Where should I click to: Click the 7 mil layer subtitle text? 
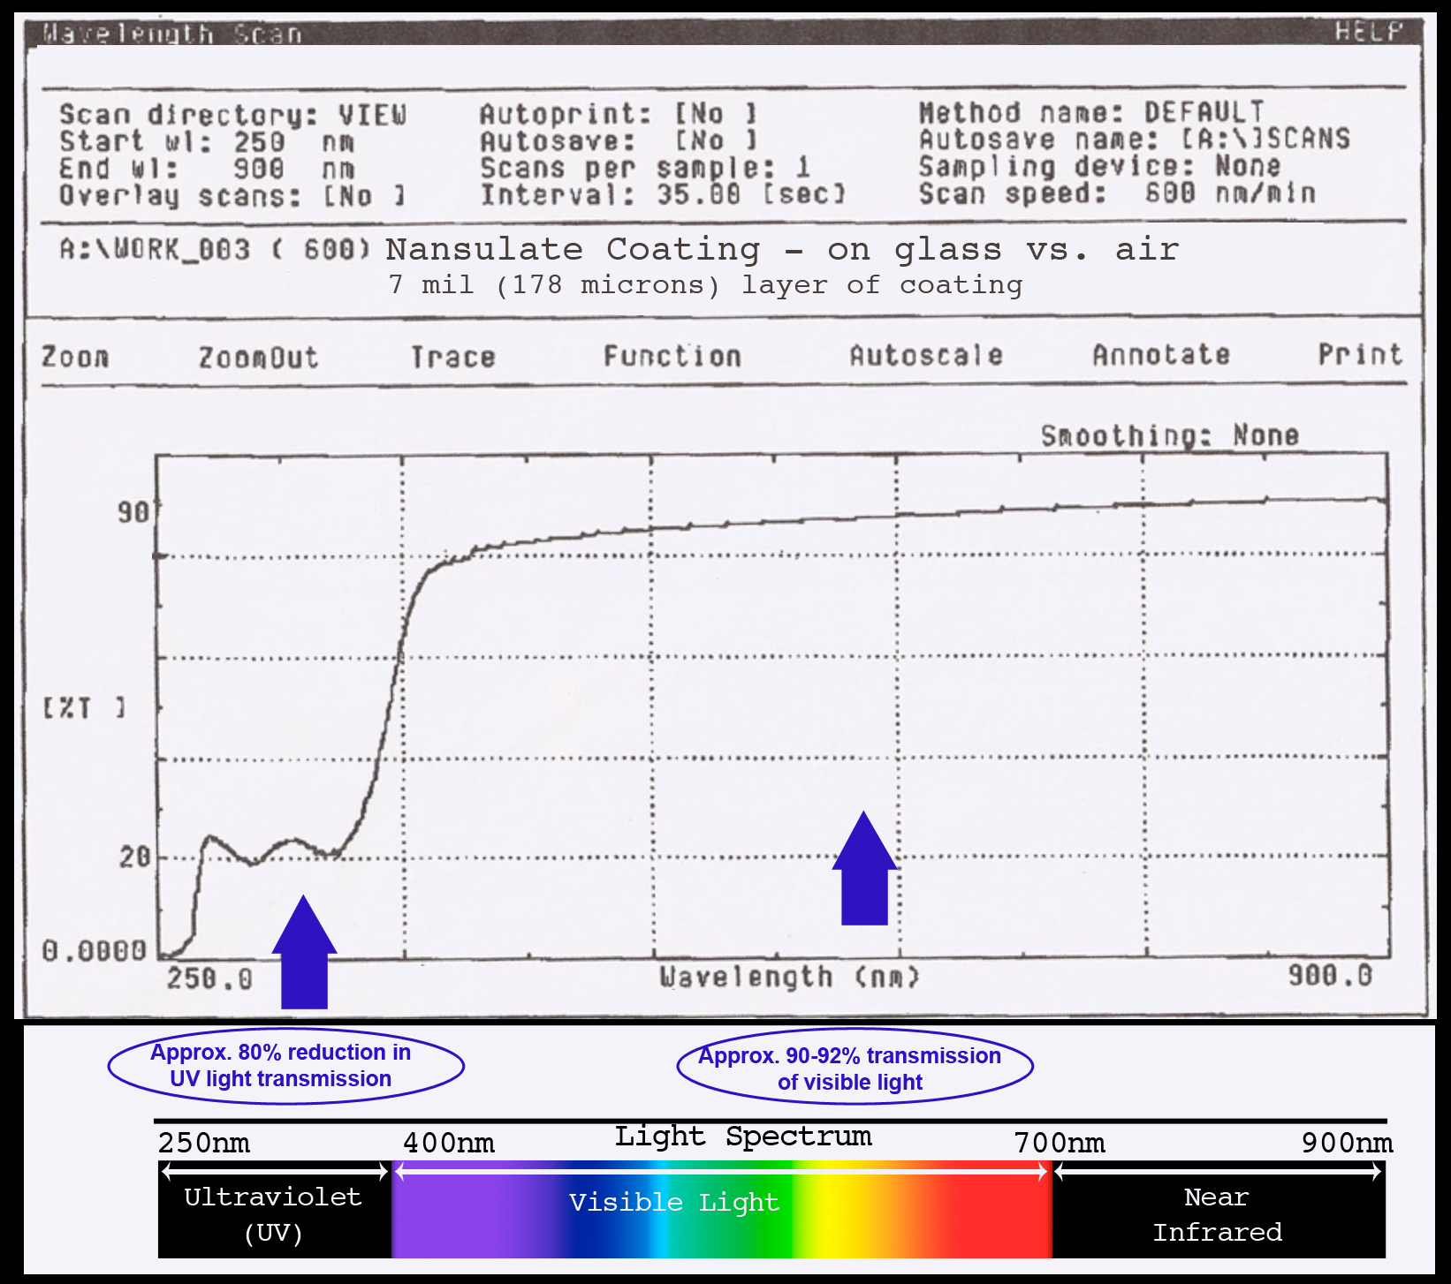[x=705, y=284]
